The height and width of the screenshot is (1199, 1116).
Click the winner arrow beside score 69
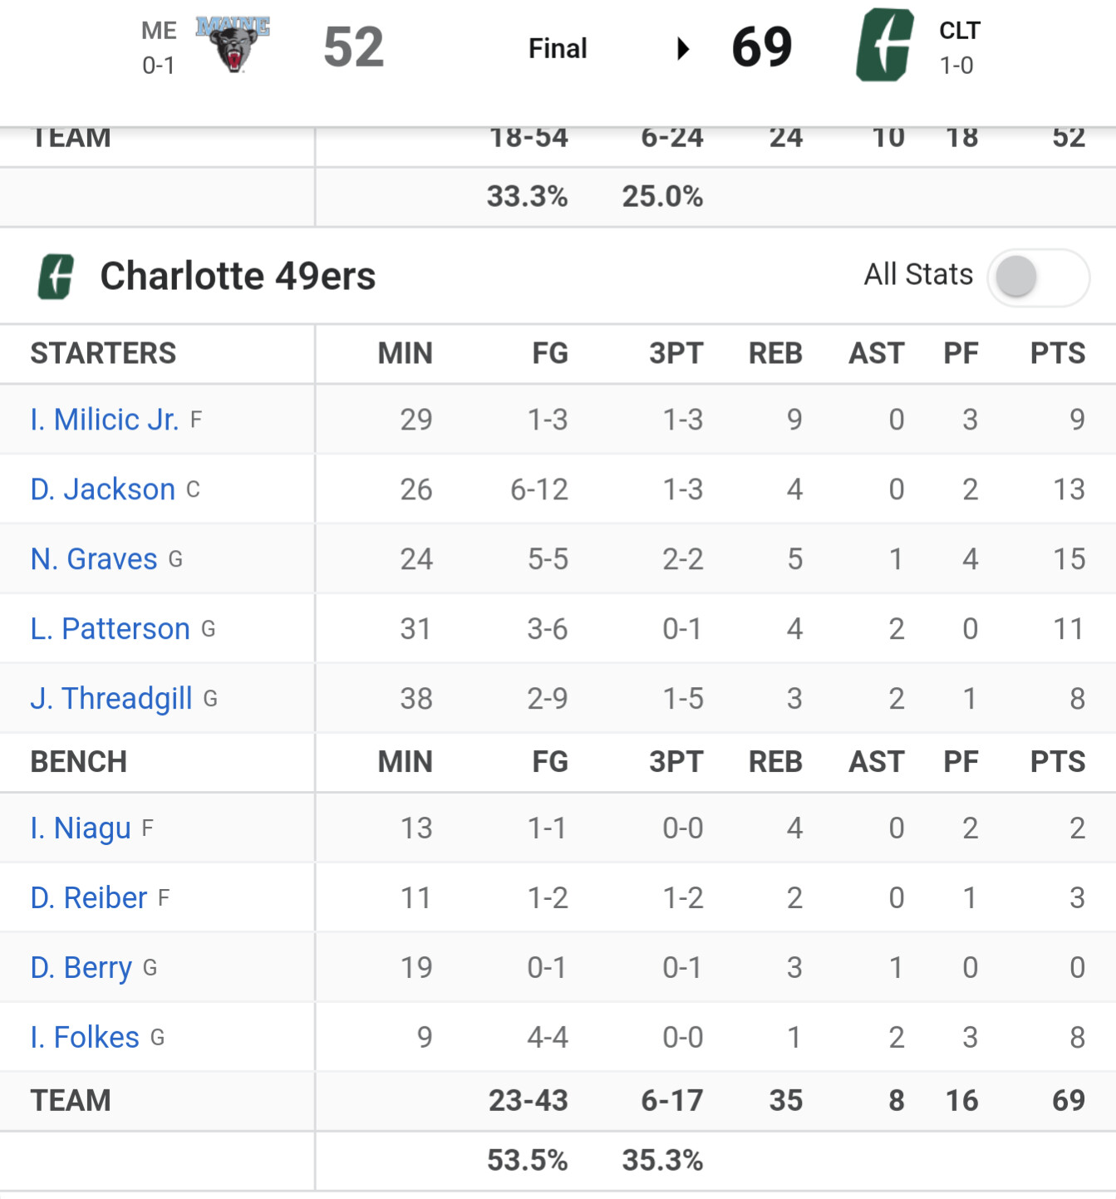tap(683, 48)
